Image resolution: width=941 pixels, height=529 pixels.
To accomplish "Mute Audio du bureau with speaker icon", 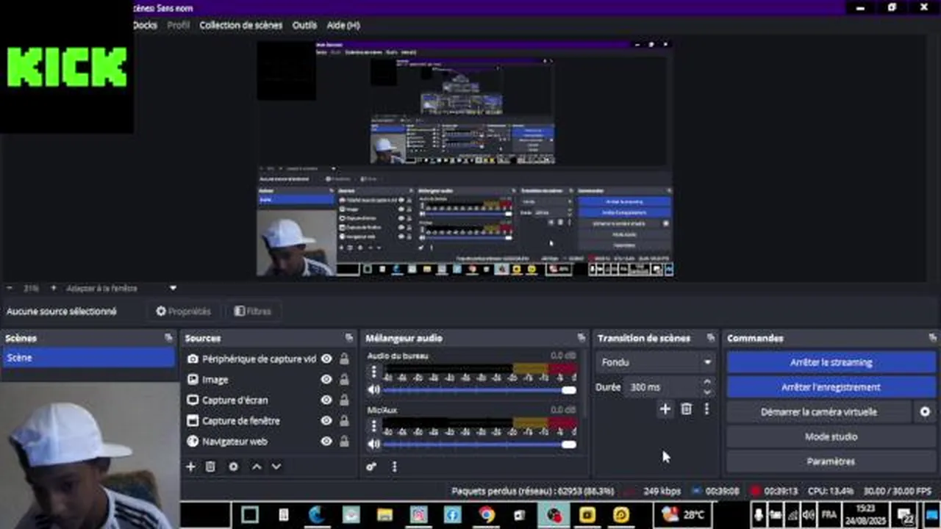I will (x=374, y=390).
